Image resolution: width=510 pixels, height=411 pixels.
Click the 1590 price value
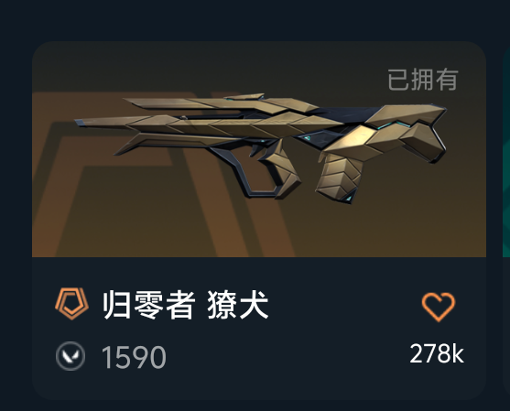pyautogui.click(x=134, y=357)
